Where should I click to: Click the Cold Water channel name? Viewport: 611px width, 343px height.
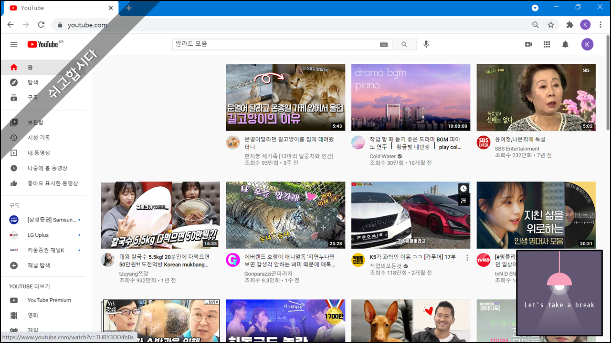point(383,156)
